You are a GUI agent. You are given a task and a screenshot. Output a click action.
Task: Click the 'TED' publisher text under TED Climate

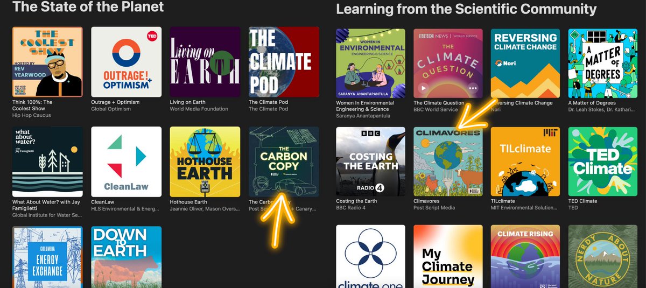click(573, 208)
